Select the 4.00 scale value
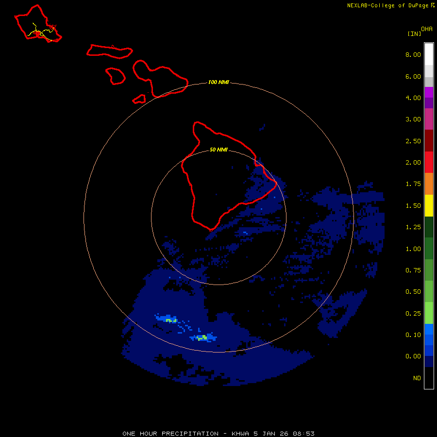437x437 pixels. 413,98
